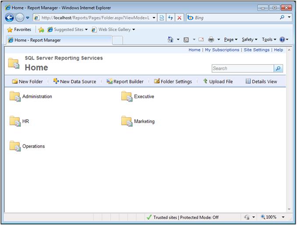Click into the Bing search box
Image resolution: width=297 pixels, height=225 pixels.
pos(236,18)
